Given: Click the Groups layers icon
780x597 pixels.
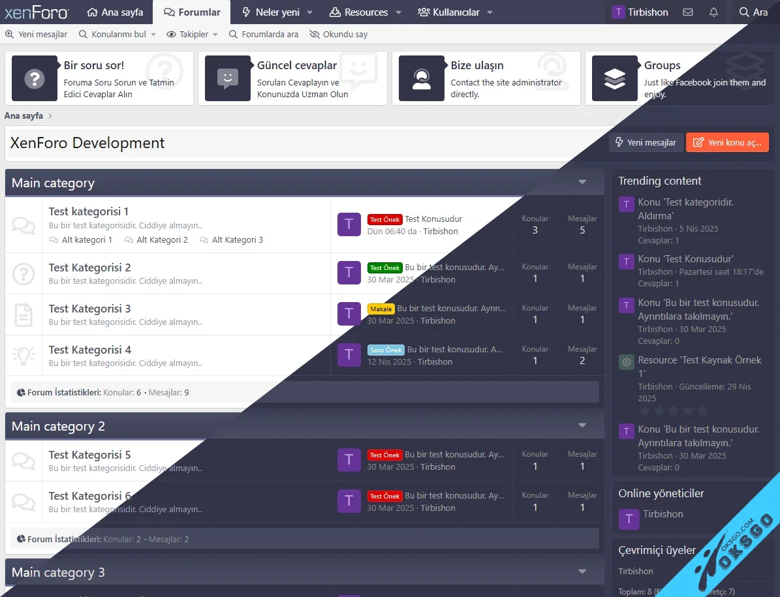Looking at the screenshot, I should 614,78.
